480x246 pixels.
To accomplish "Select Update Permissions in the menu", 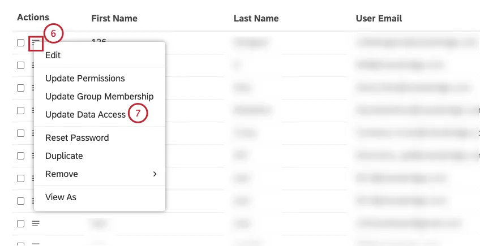I will pyautogui.click(x=85, y=79).
